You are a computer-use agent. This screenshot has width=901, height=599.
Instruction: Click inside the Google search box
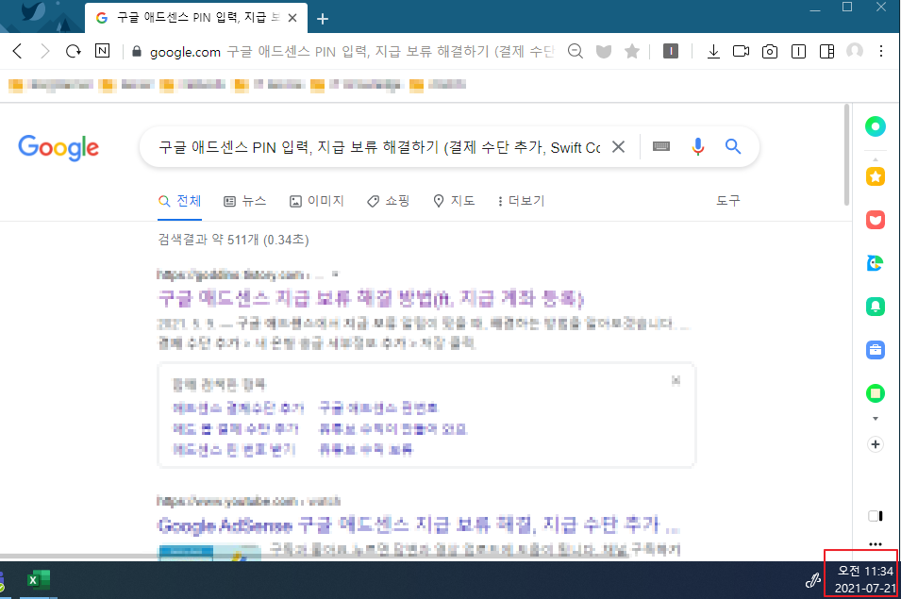click(379, 147)
